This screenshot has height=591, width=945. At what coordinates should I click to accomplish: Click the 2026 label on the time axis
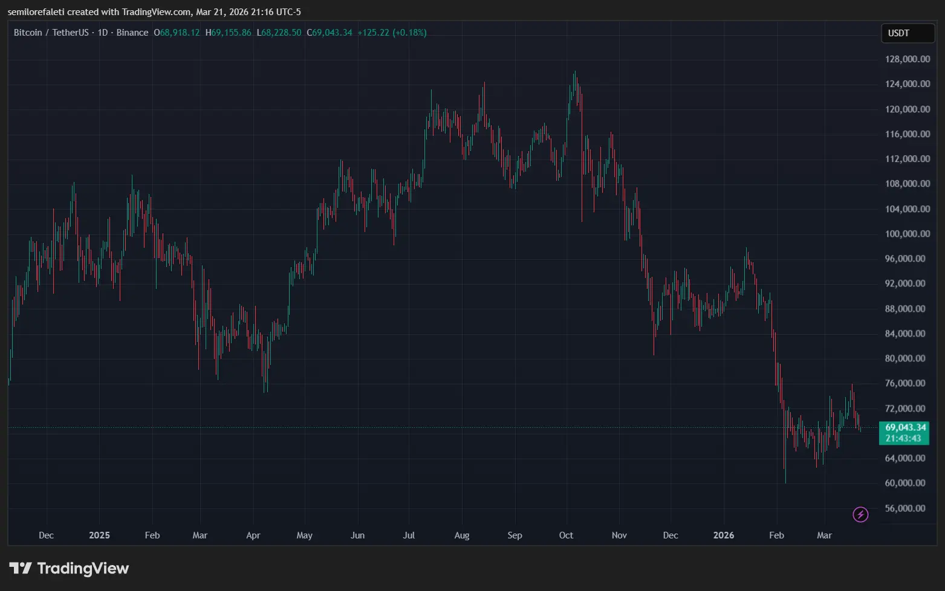pos(724,535)
